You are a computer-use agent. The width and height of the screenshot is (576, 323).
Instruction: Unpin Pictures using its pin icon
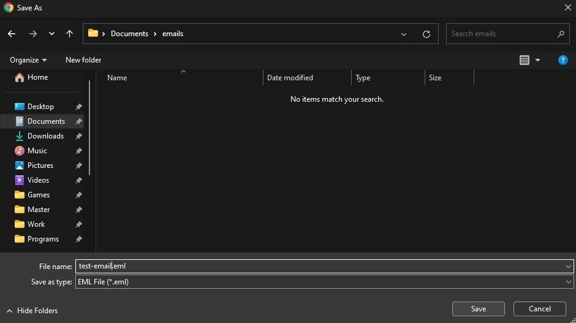coord(78,165)
